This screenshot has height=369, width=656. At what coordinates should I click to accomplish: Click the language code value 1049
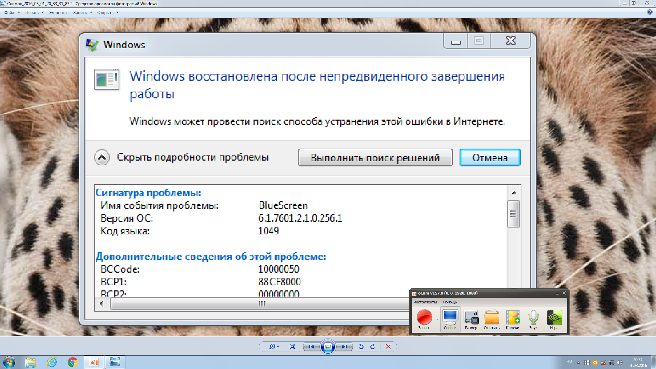click(269, 231)
